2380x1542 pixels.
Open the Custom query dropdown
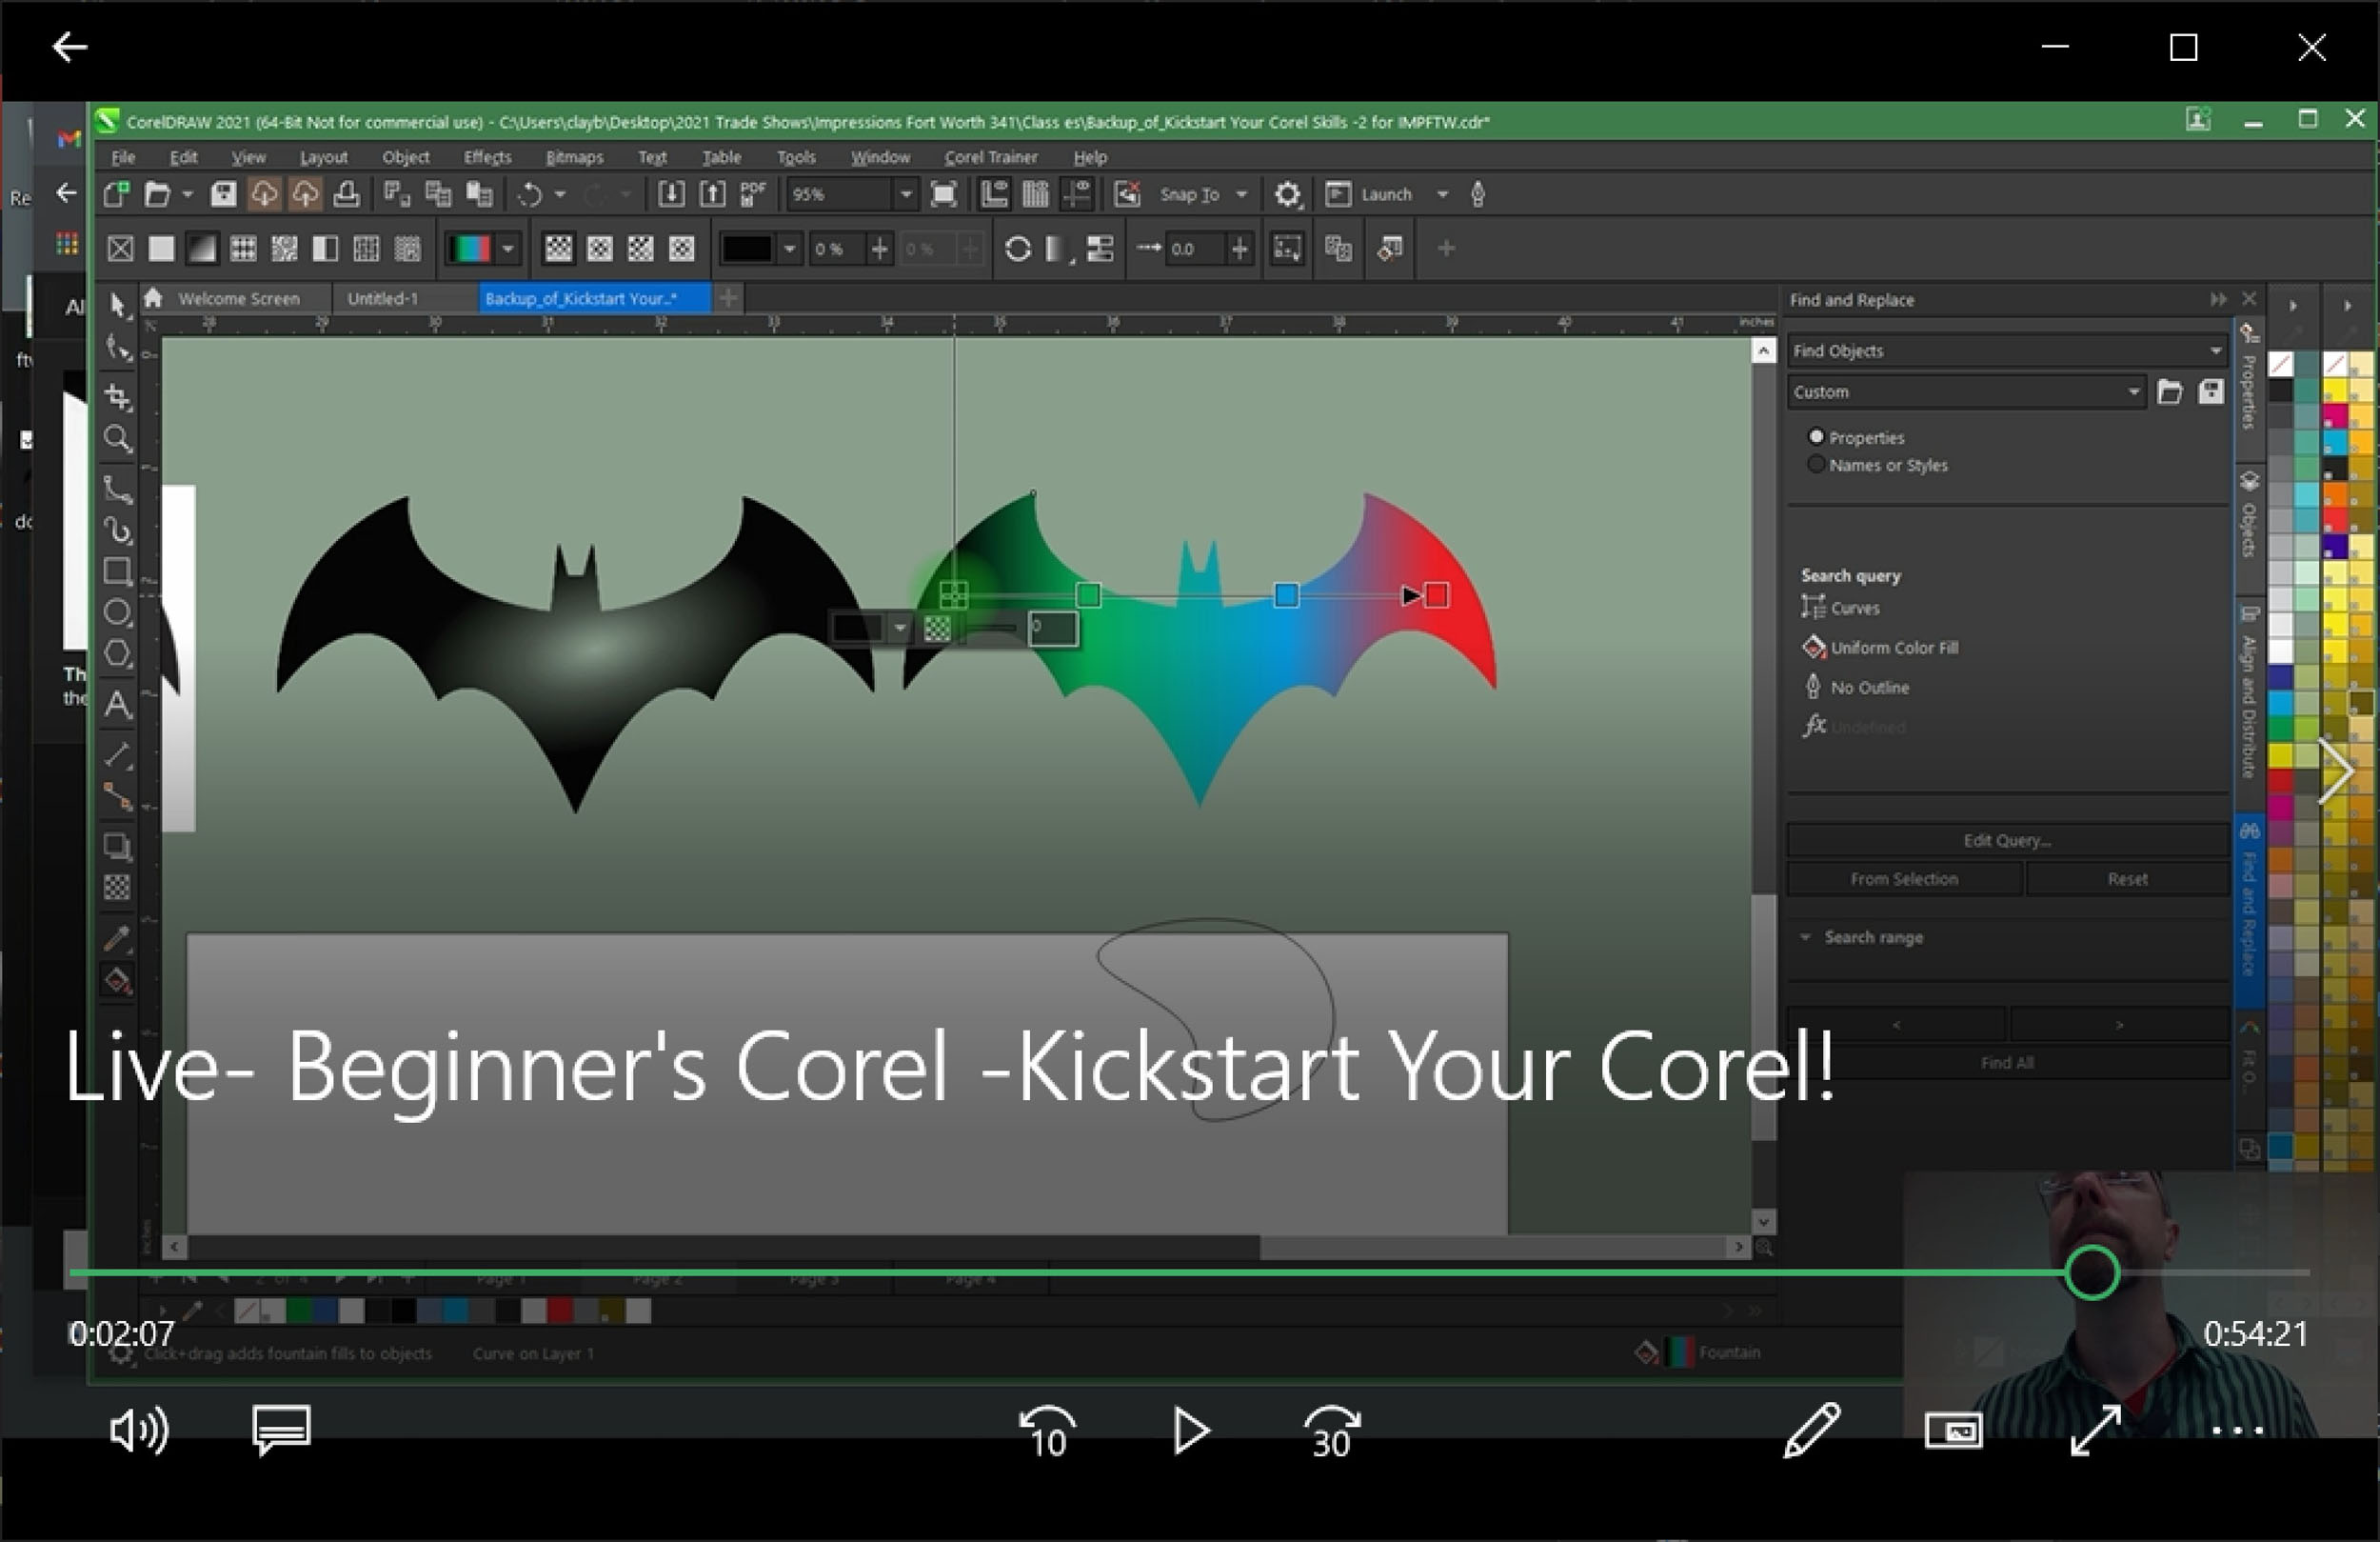pyautogui.click(x=1966, y=391)
